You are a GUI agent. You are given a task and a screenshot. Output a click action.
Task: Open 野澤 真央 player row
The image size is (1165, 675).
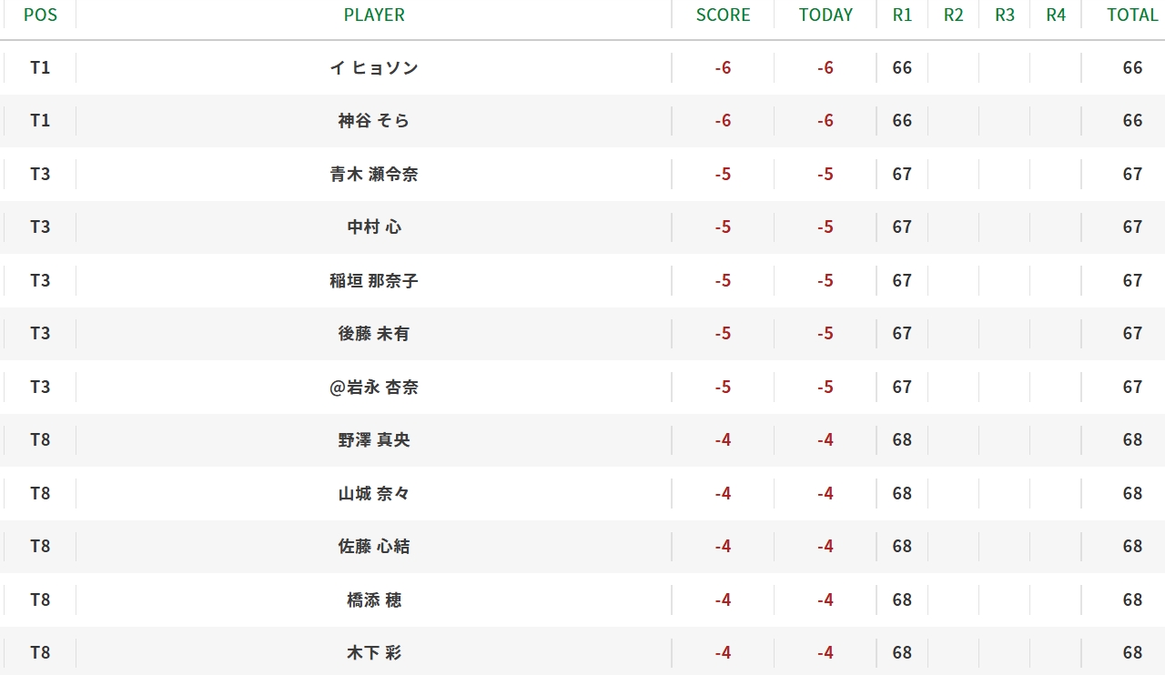pyautogui.click(x=374, y=440)
